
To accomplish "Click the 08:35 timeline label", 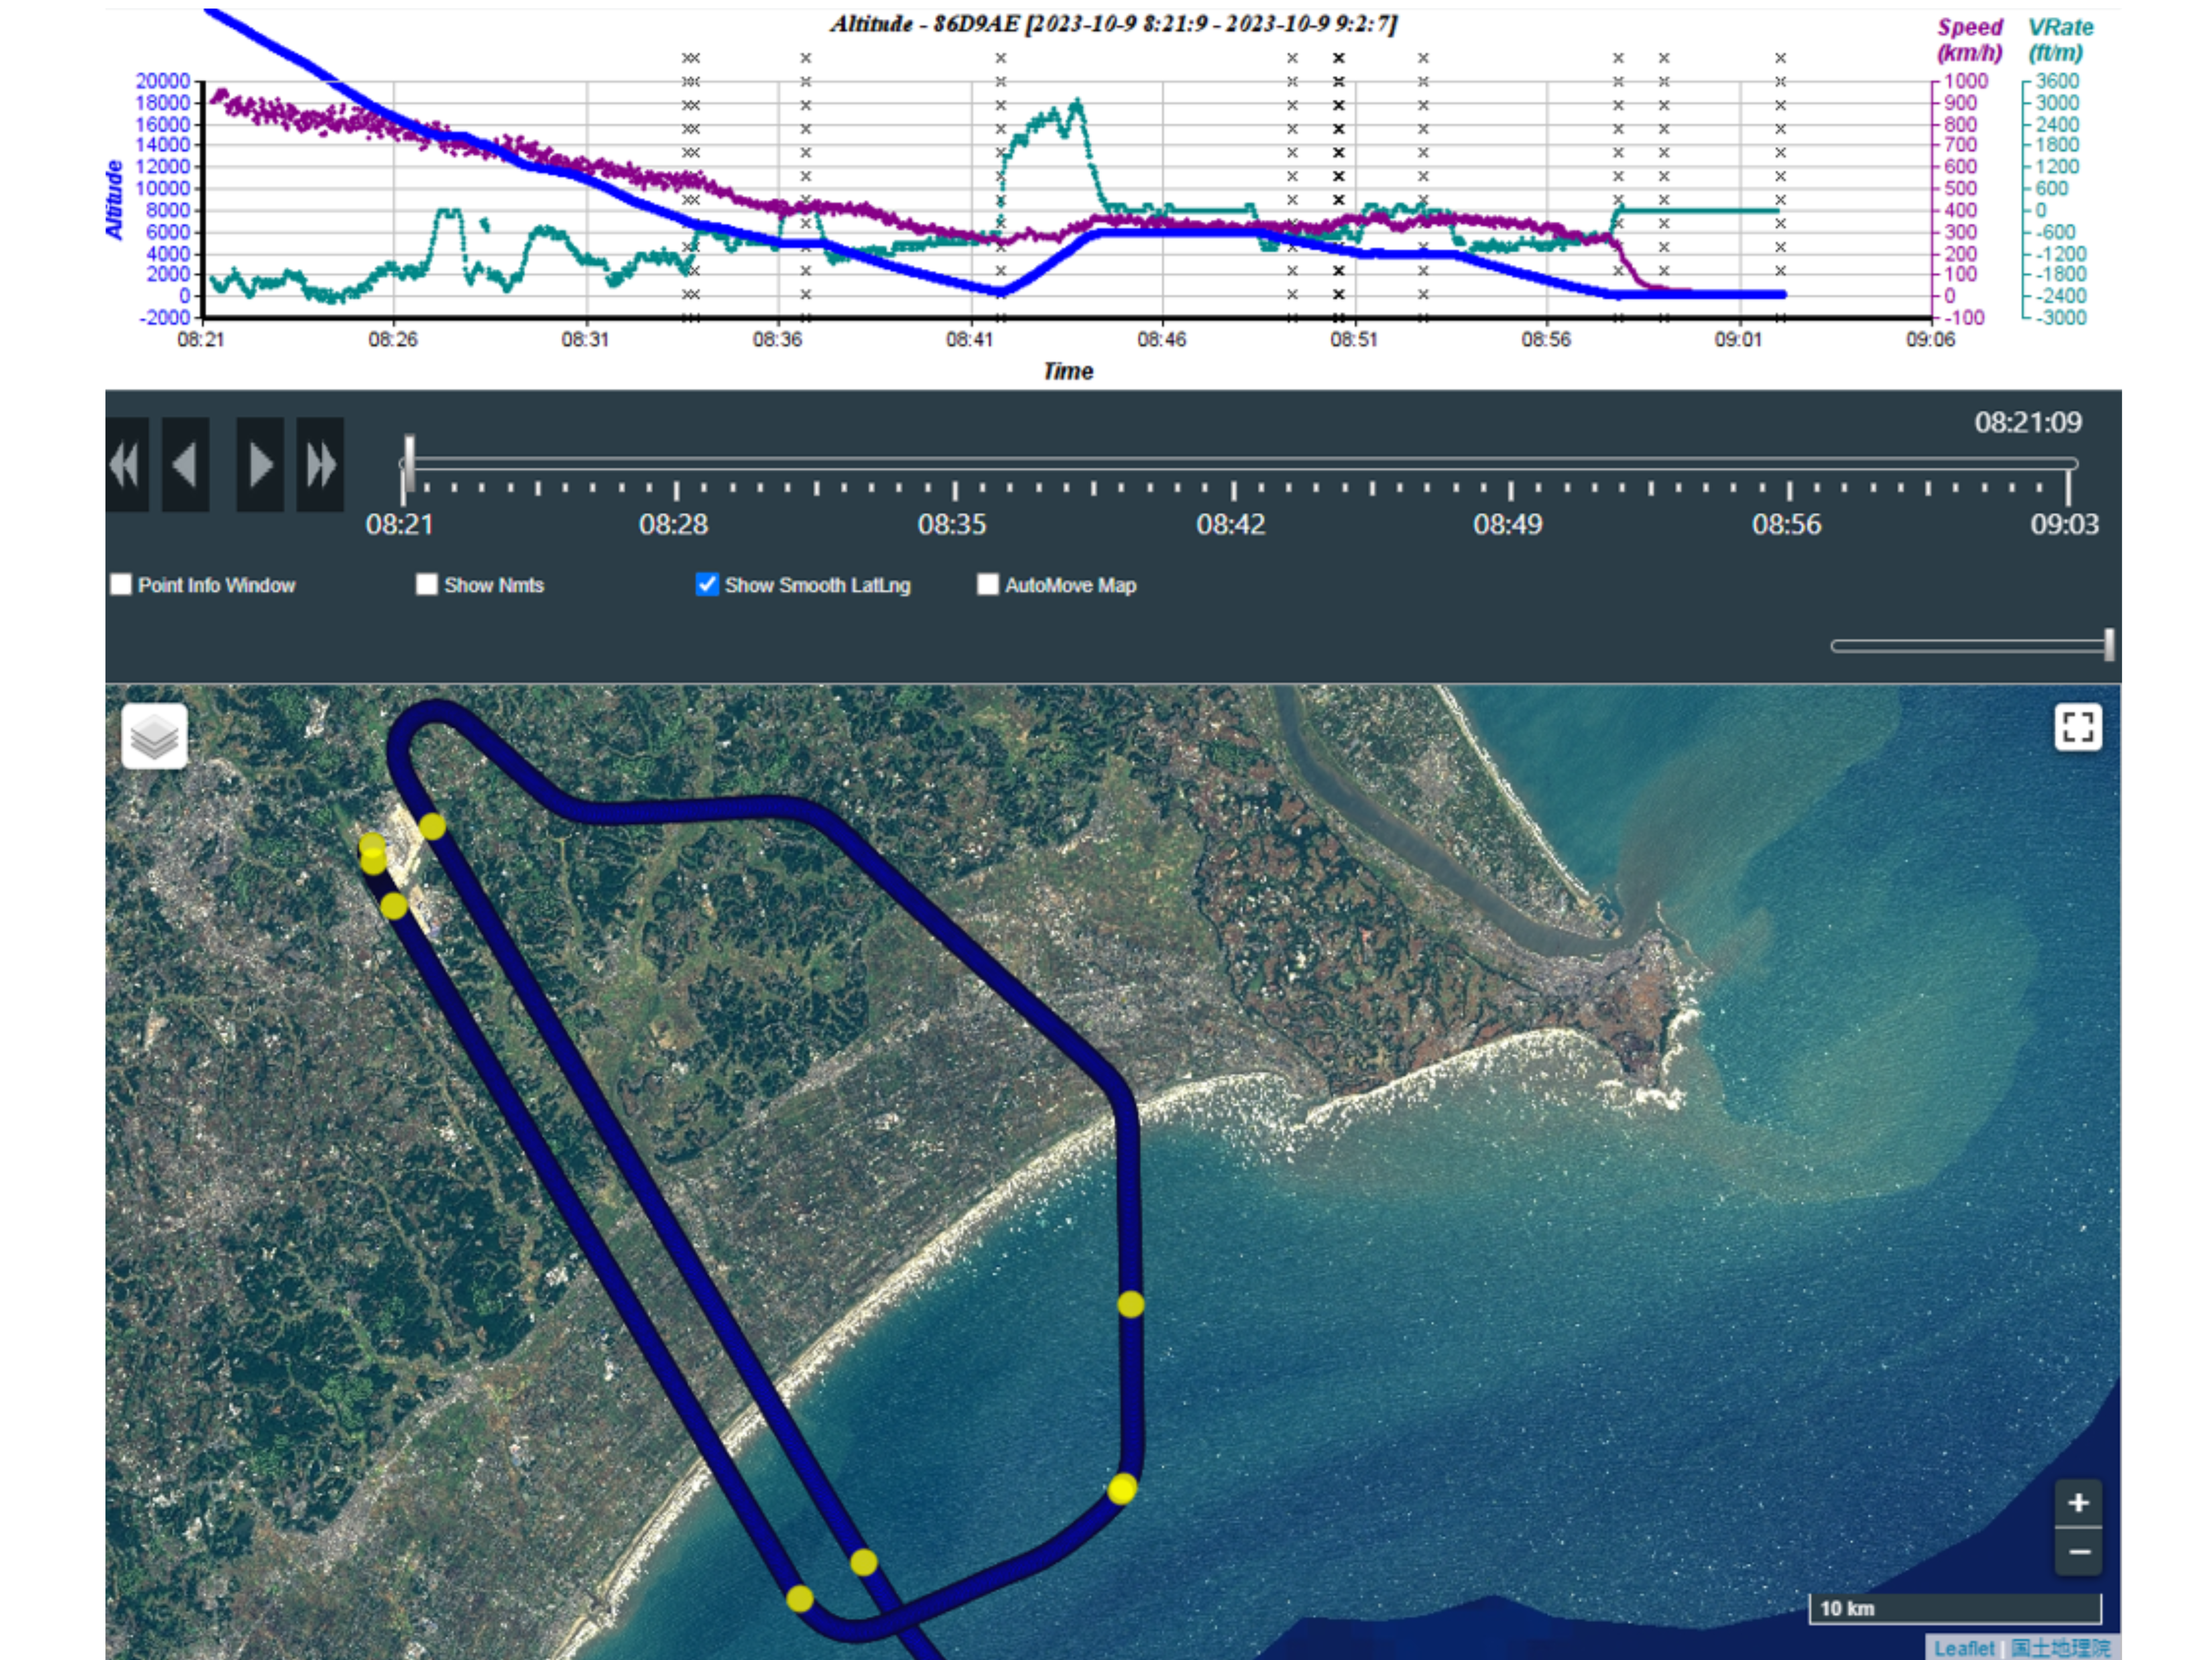I will pyautogui.click(x=952, y=524).
